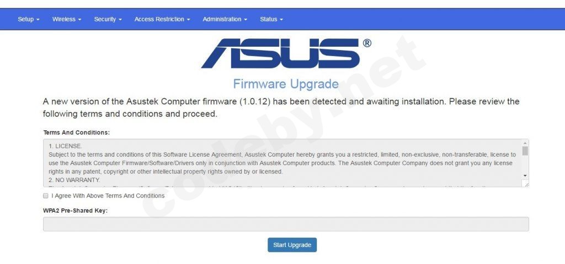Click the 'WPA2 Pre-Shared Key' label
Viewport: 565px width, 264px height.
pyautogui.click(x=75, y=211)
